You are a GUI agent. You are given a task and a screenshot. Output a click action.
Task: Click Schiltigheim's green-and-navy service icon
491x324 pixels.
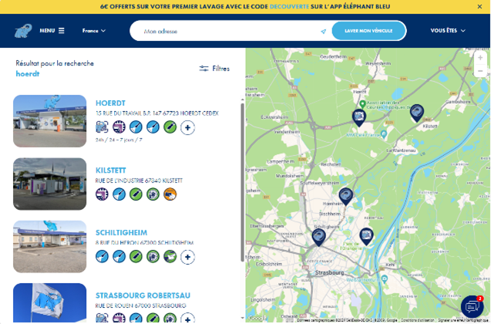(170, 257)
